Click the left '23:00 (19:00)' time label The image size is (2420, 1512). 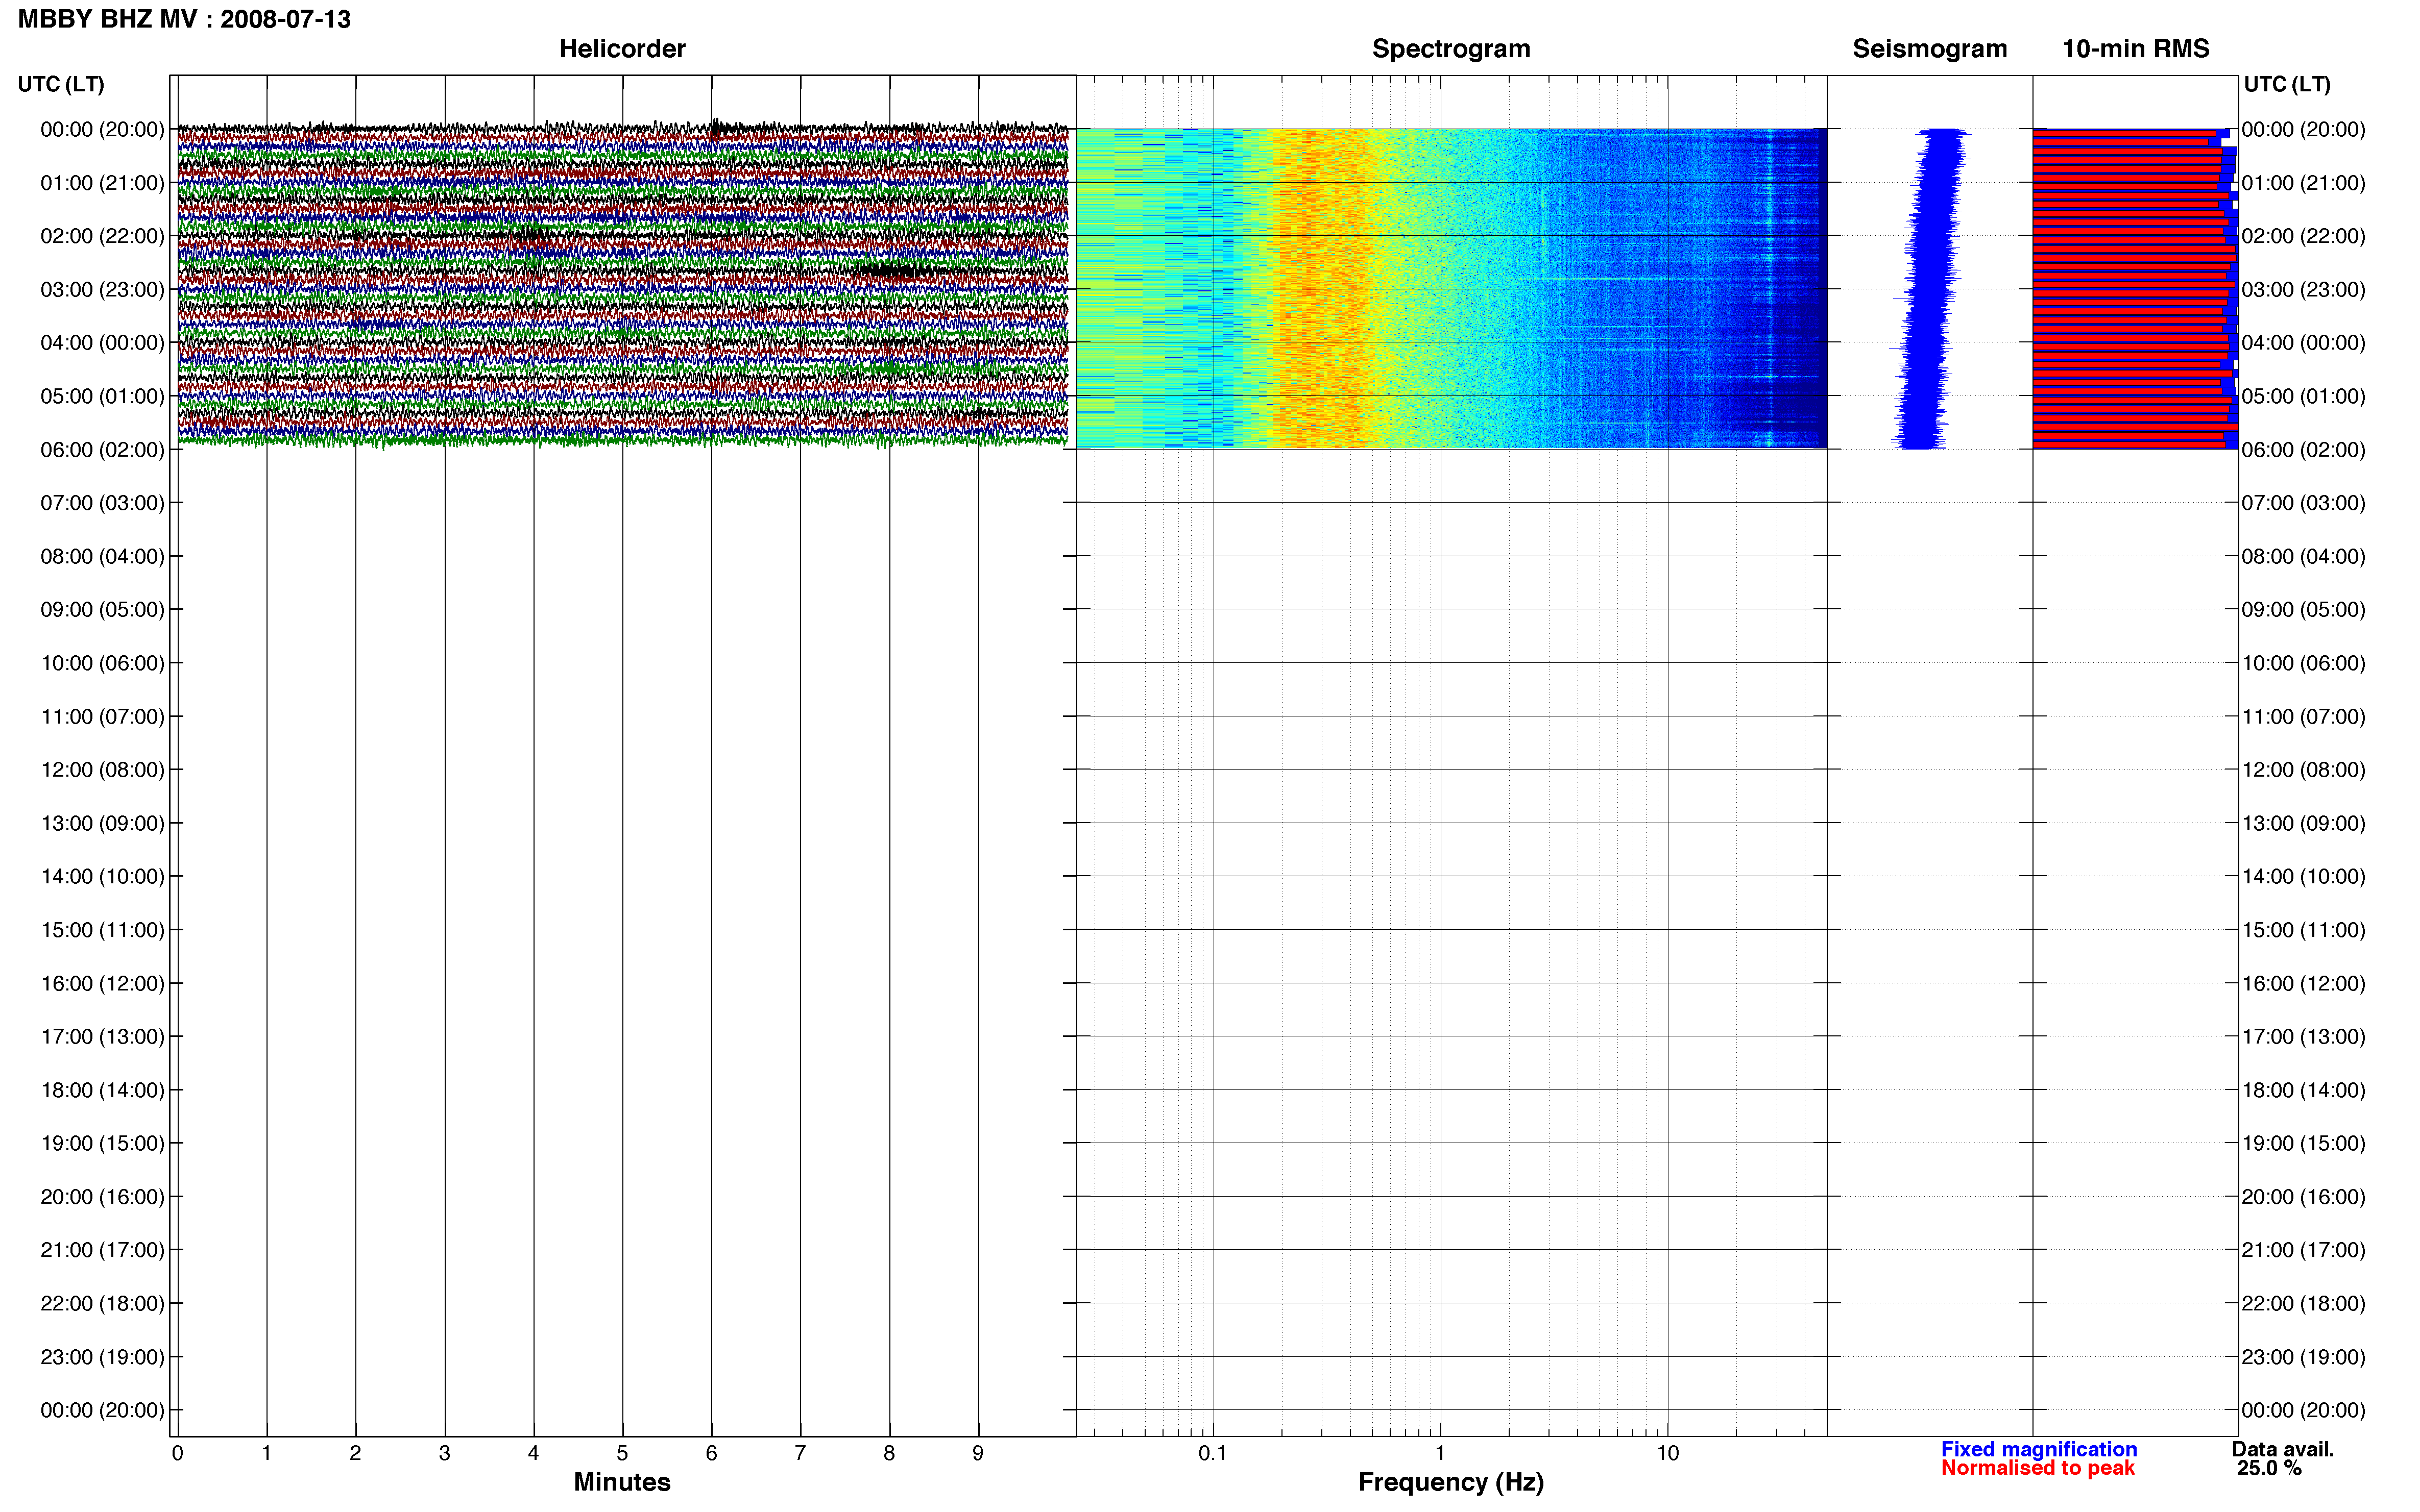pos(102,1357)
